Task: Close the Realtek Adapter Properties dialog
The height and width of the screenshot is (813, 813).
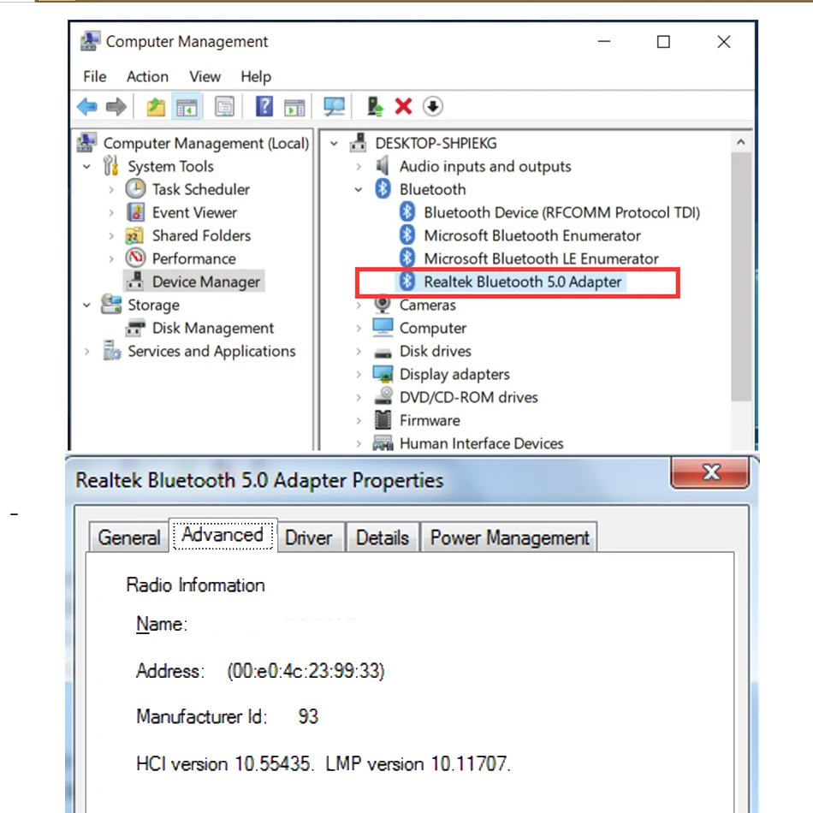Action: tap(710, 472)
